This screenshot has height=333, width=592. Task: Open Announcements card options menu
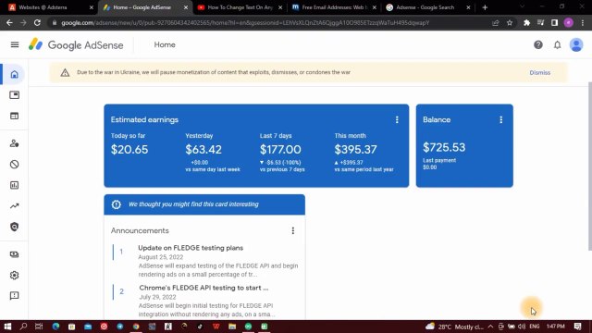[x=293, y=230]
